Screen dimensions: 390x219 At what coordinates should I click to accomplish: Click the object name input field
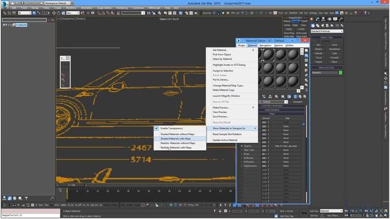pos(325,73)
